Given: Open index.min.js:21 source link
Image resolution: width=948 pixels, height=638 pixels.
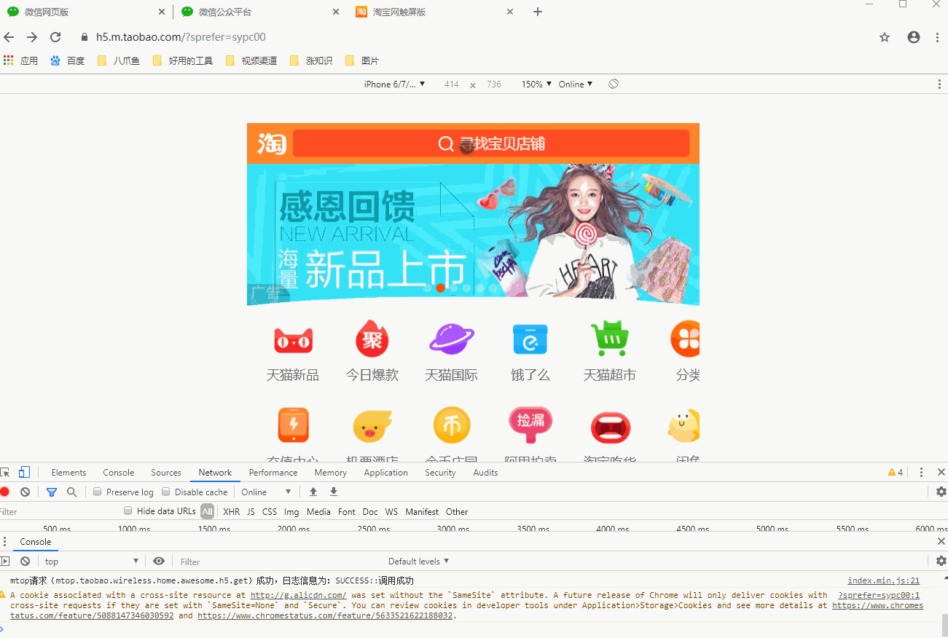Looking at the screenshot, I should point(883,580).
